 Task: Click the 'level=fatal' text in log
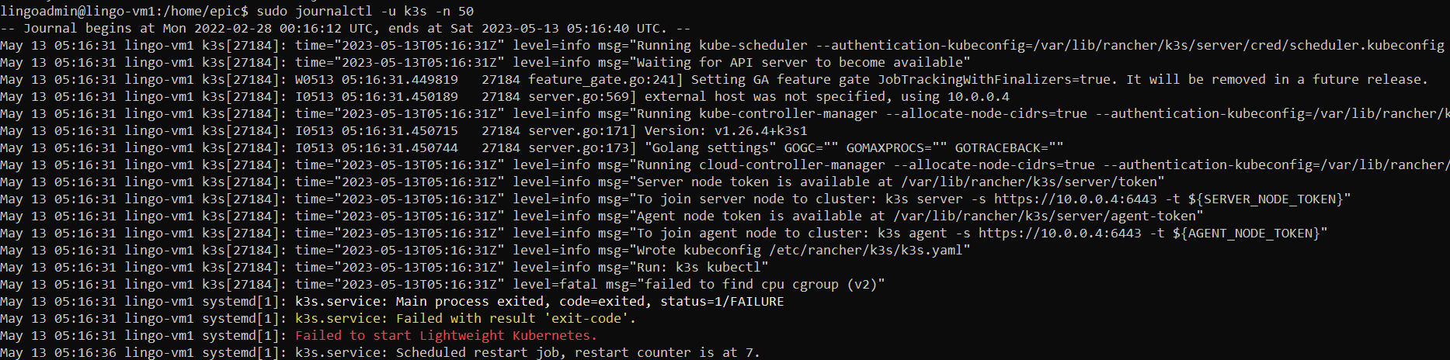click(555, 284)
